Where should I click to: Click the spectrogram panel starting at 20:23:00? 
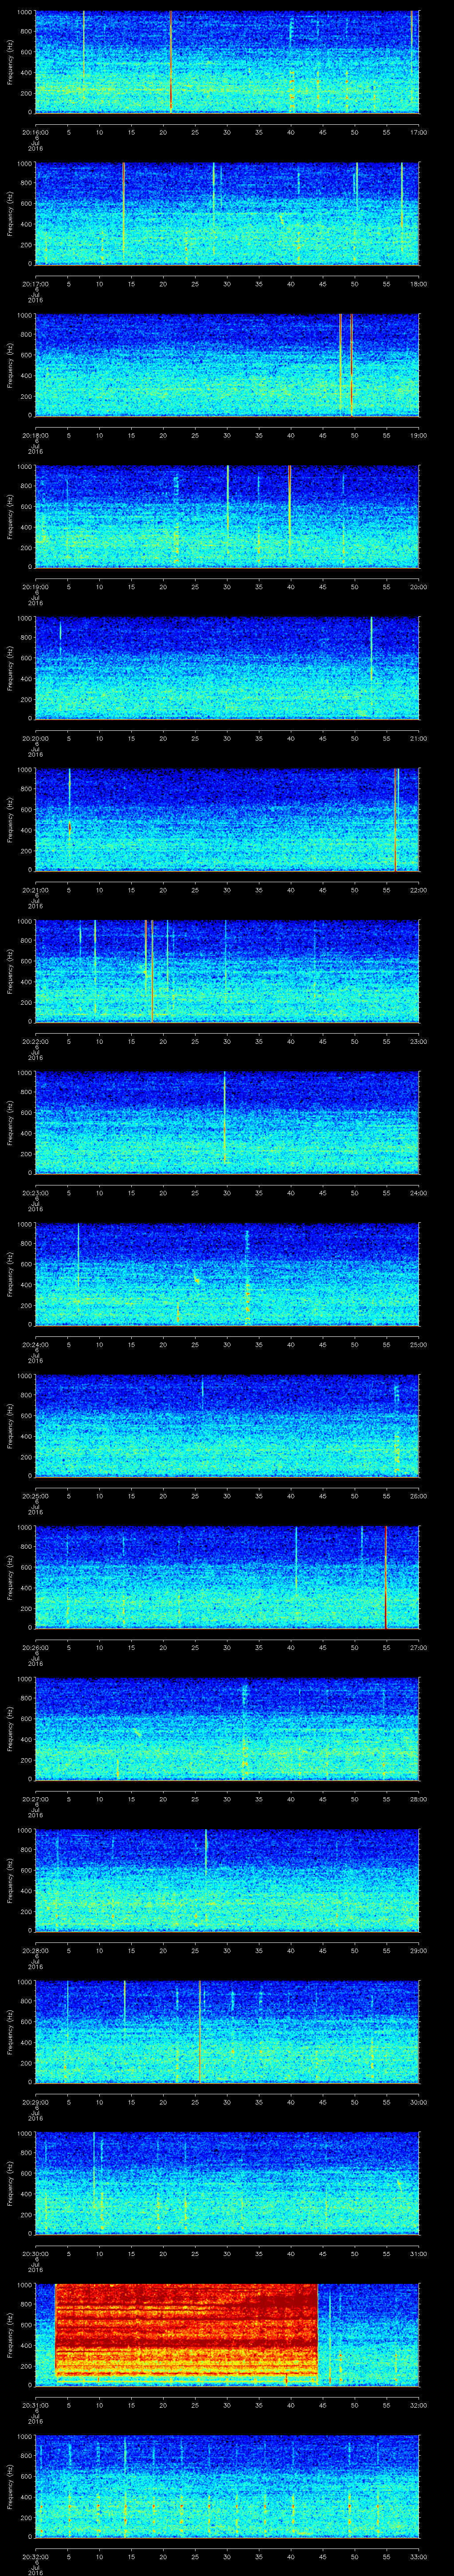227,1122
